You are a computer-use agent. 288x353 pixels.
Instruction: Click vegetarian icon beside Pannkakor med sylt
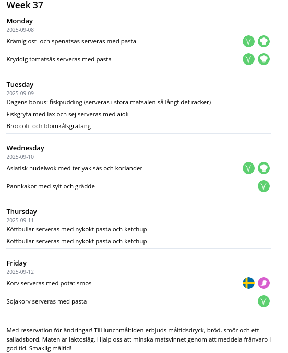point(263,186)
